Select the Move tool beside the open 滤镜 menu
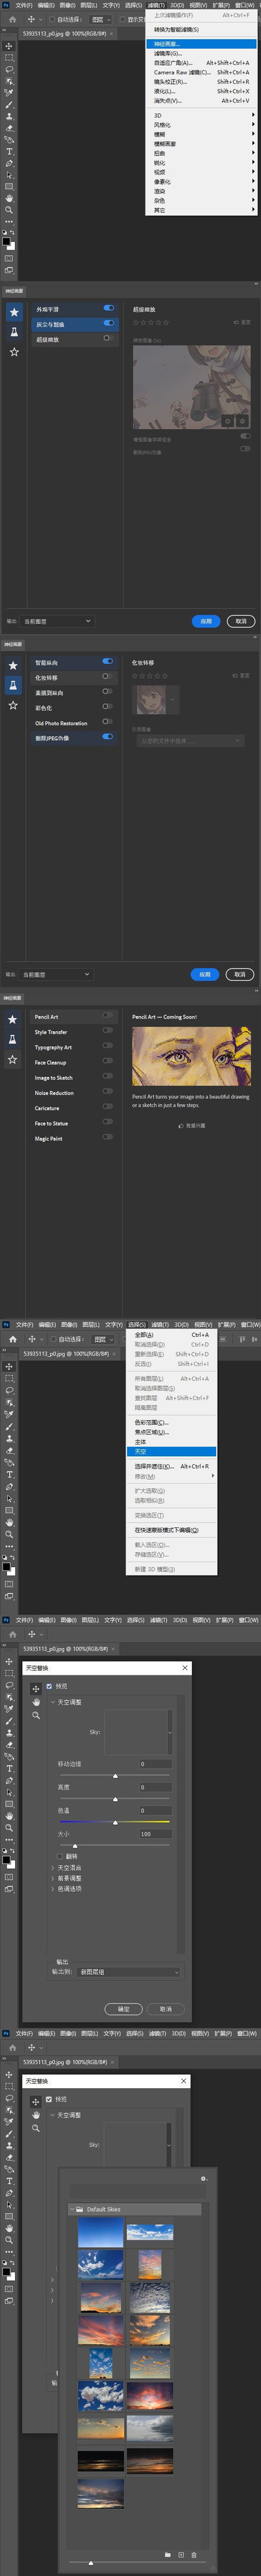The image size is (261, 2576). click(x=9, y=46)
